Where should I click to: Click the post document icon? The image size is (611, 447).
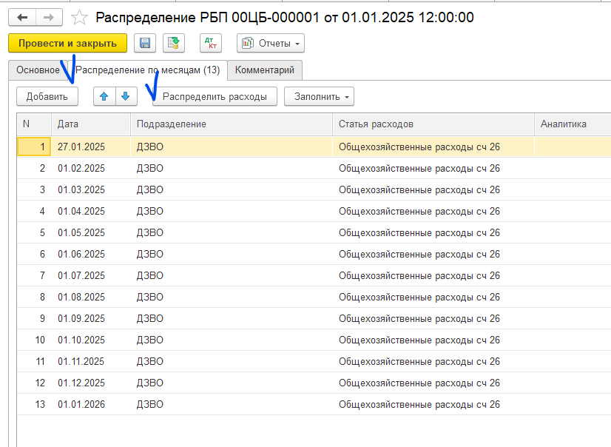click(174, 44)
